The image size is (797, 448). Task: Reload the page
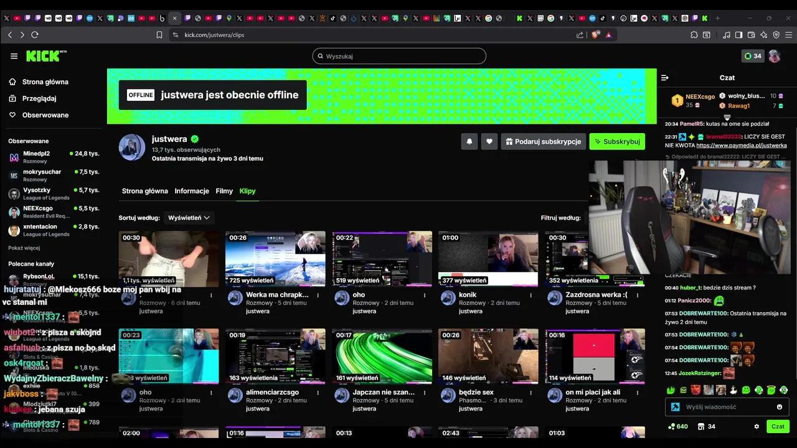click(35, 35)
